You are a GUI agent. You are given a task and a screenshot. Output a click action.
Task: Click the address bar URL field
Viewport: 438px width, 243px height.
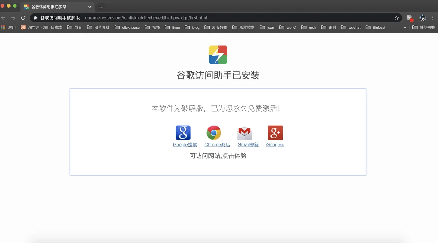point(216,18)
